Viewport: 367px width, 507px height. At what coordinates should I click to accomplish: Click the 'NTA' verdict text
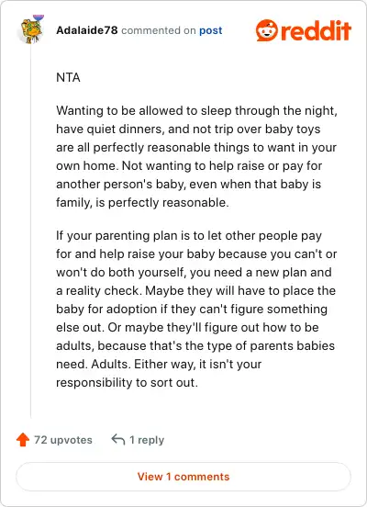[x=68, y=77]
